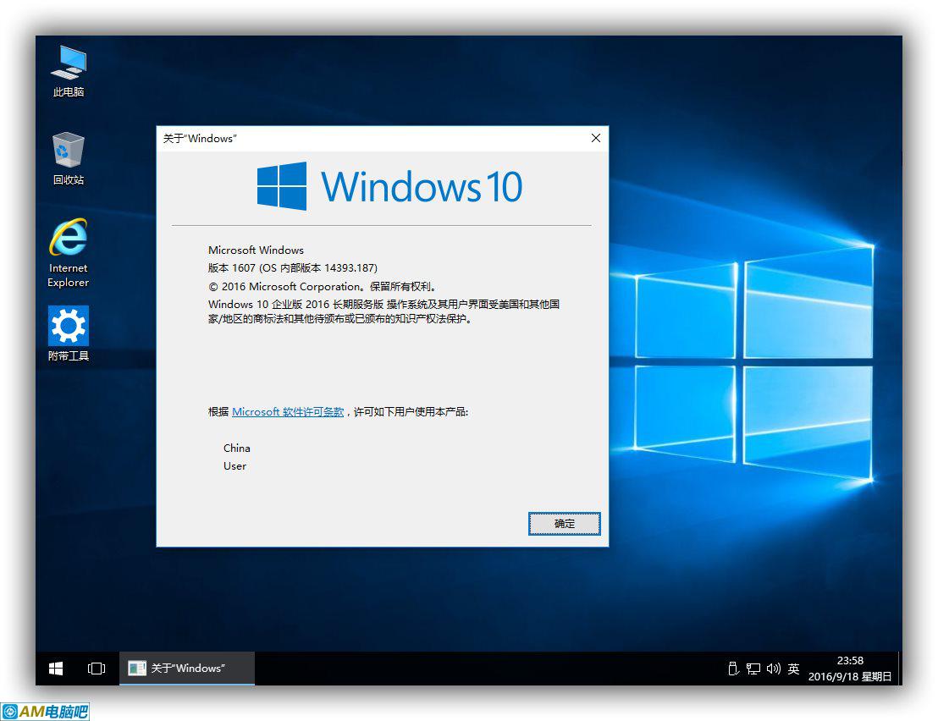Viewport: 938px width, 721px height.
Task: Select the 此电脑 desktop icon
Action: click(69, 72)
